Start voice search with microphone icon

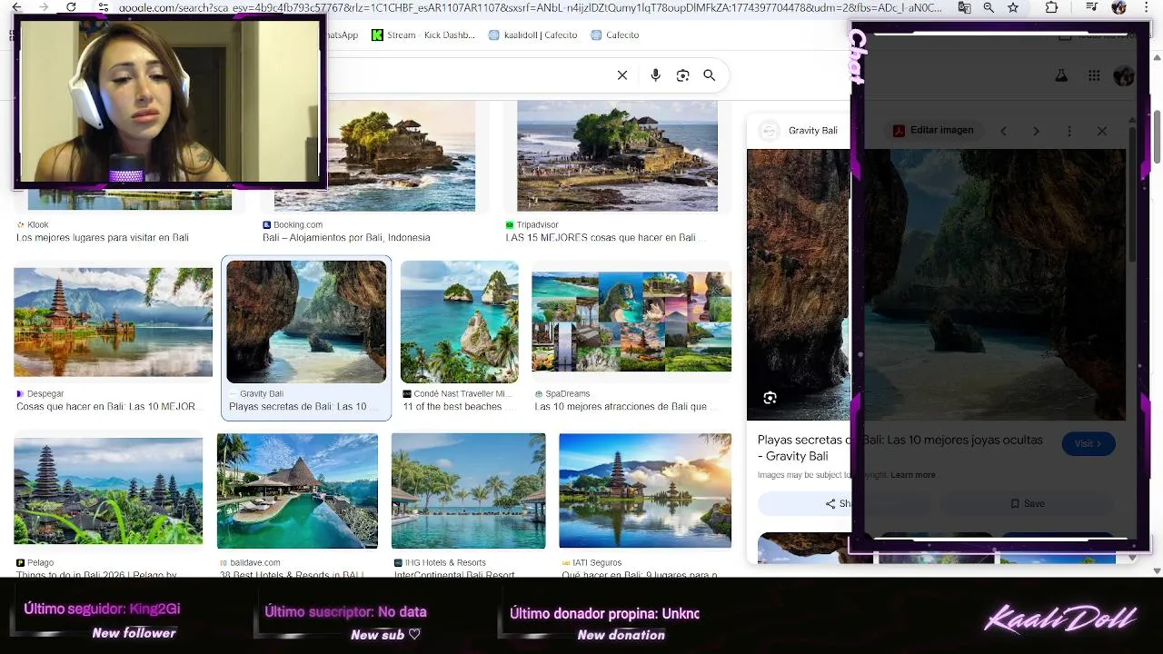(x=655, y=75)
